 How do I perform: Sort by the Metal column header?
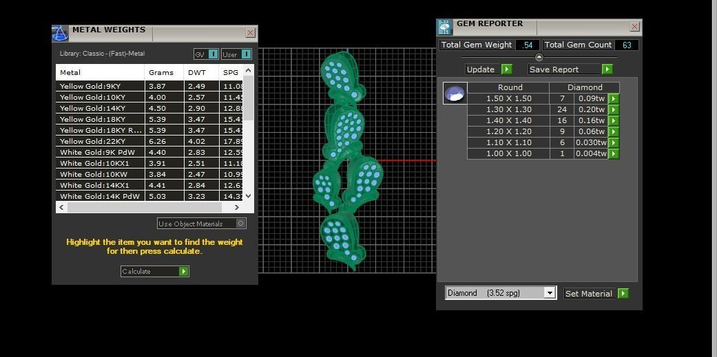[x=100, y=73]
